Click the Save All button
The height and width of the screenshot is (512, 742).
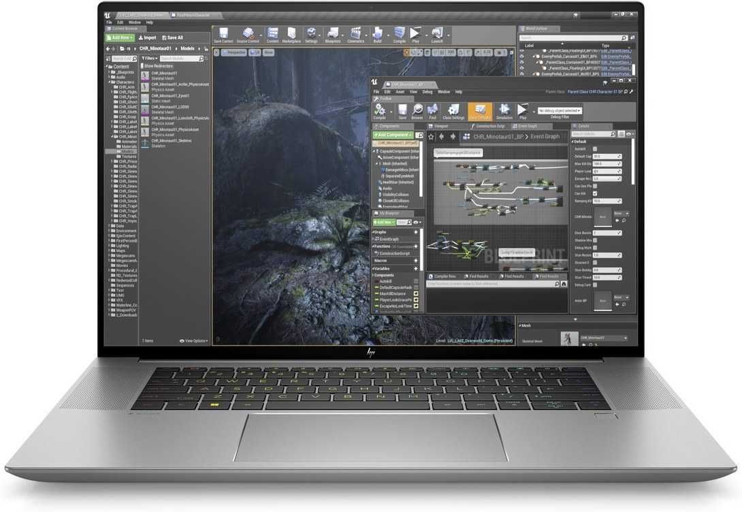tap(172, 38)
